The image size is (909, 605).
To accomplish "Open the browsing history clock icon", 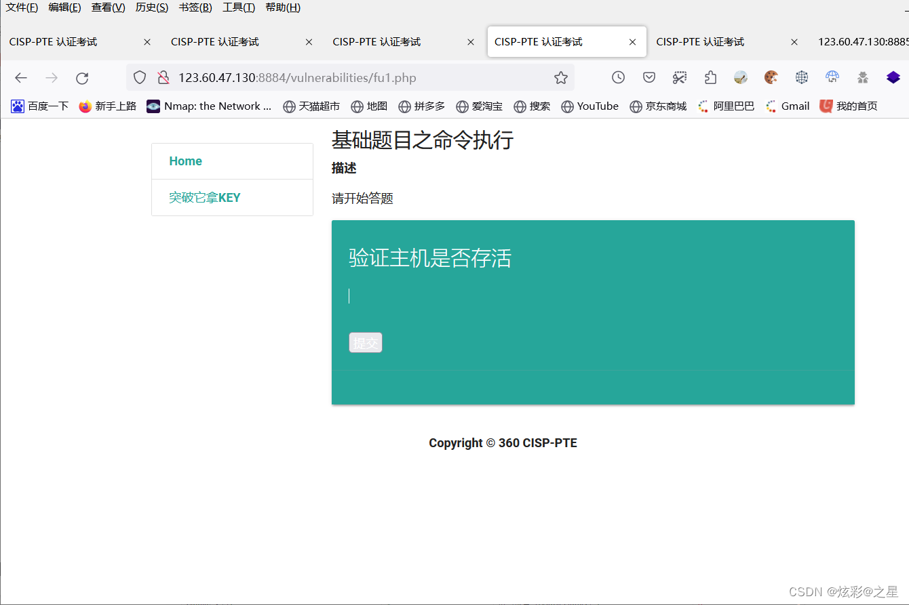I will pyautogui.click(x=618, y=77).
